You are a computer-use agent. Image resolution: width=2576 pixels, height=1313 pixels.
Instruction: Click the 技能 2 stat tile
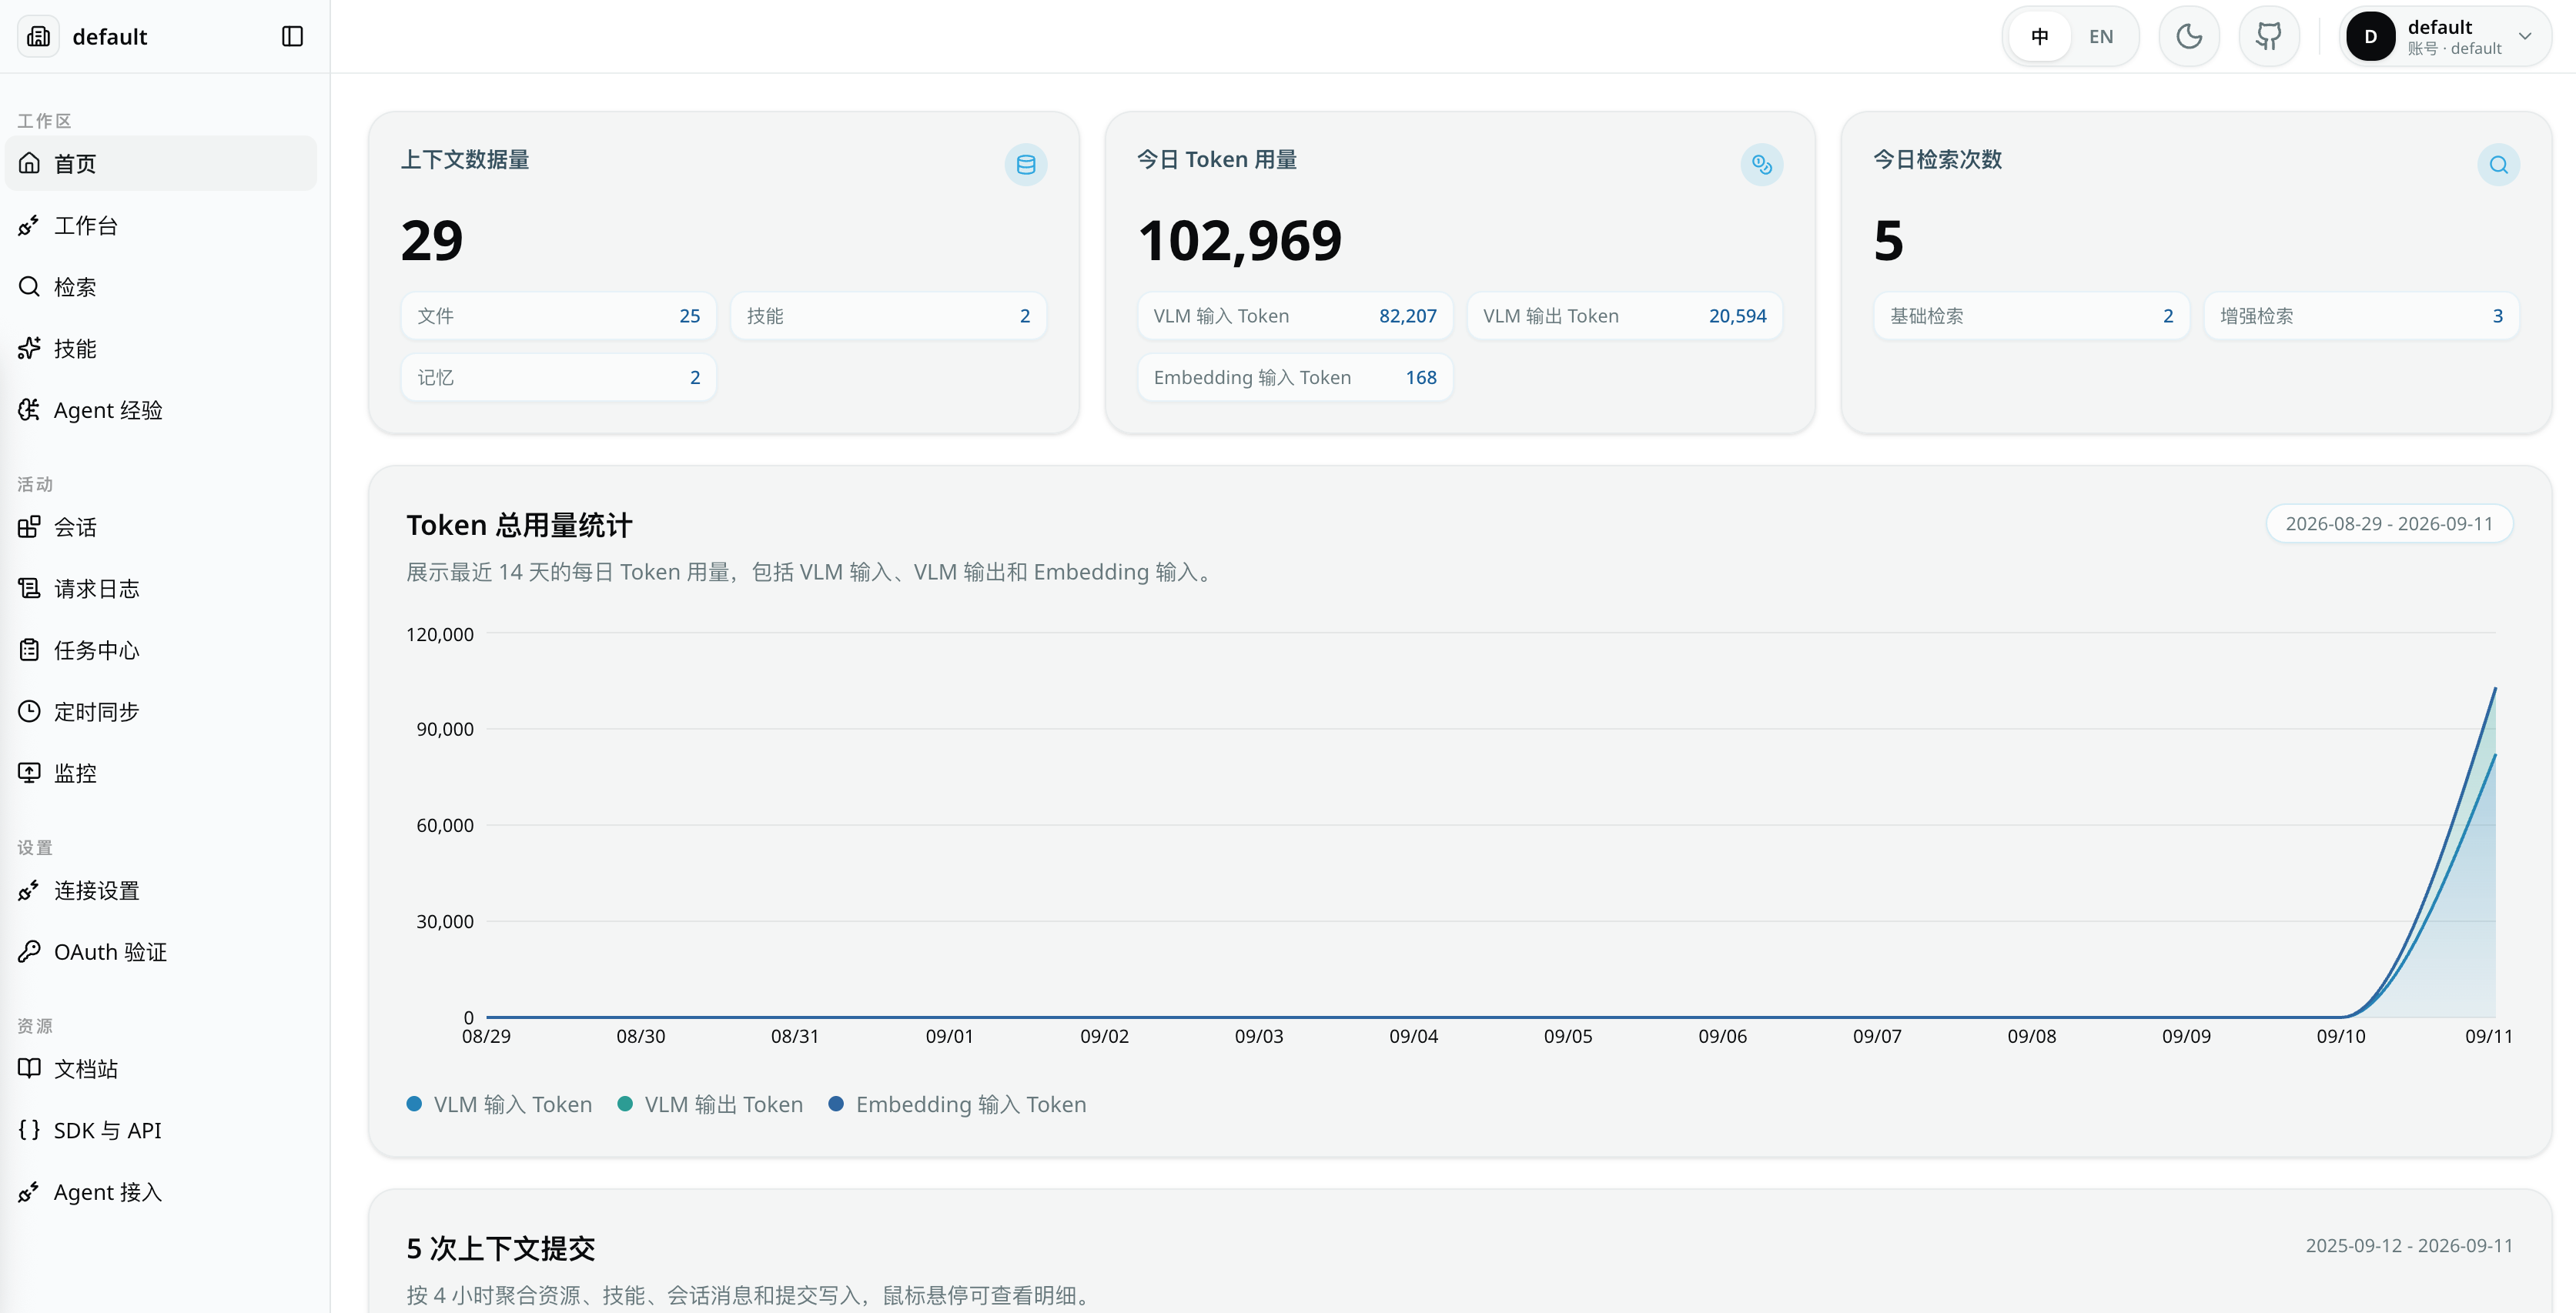(x=888, y=316)
